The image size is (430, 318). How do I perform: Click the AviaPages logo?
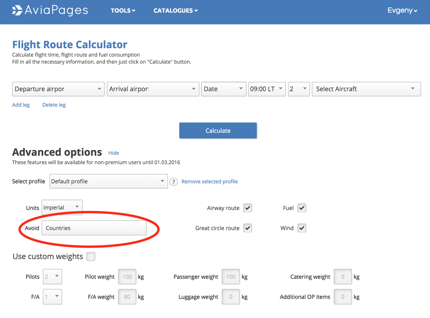[50, 10]
